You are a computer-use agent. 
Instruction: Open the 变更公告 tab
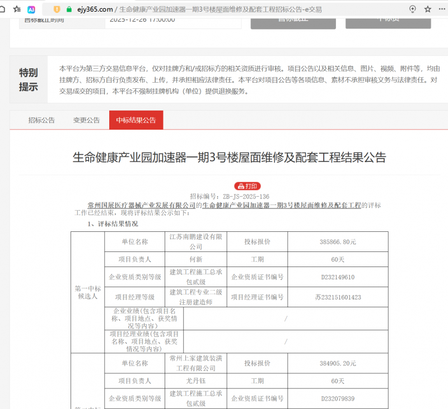tap(86, 120)
